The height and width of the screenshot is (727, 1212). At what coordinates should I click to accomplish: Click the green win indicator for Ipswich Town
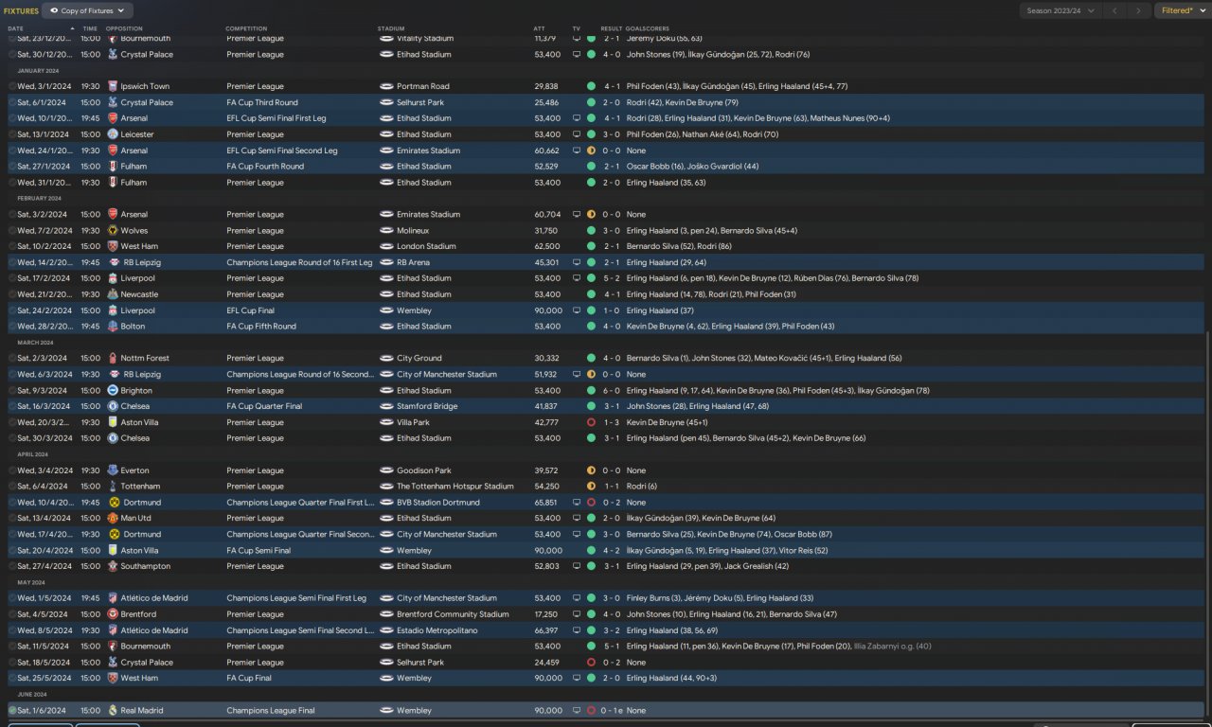[591, 86]
